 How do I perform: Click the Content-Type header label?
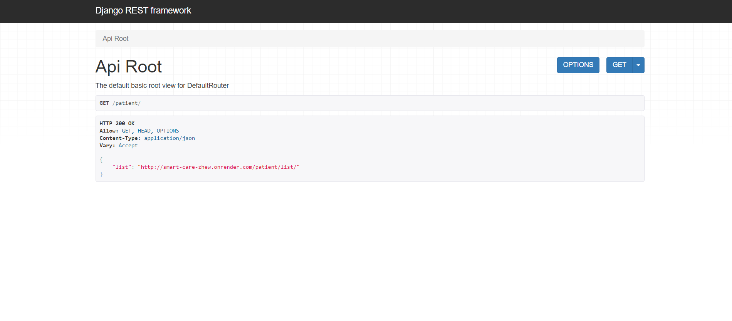coord(120,138)
